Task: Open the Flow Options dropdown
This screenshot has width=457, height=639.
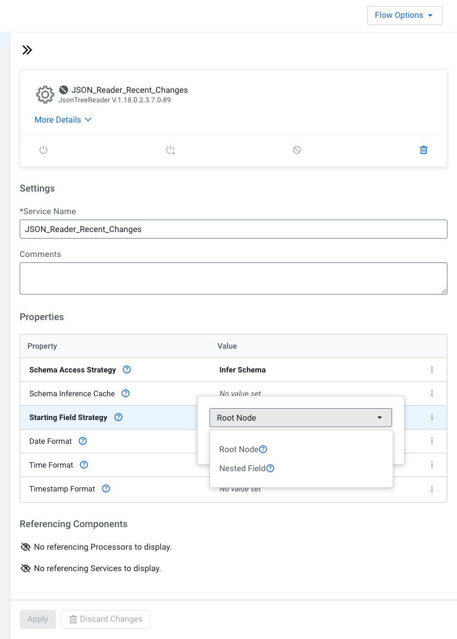Action: 405,15
